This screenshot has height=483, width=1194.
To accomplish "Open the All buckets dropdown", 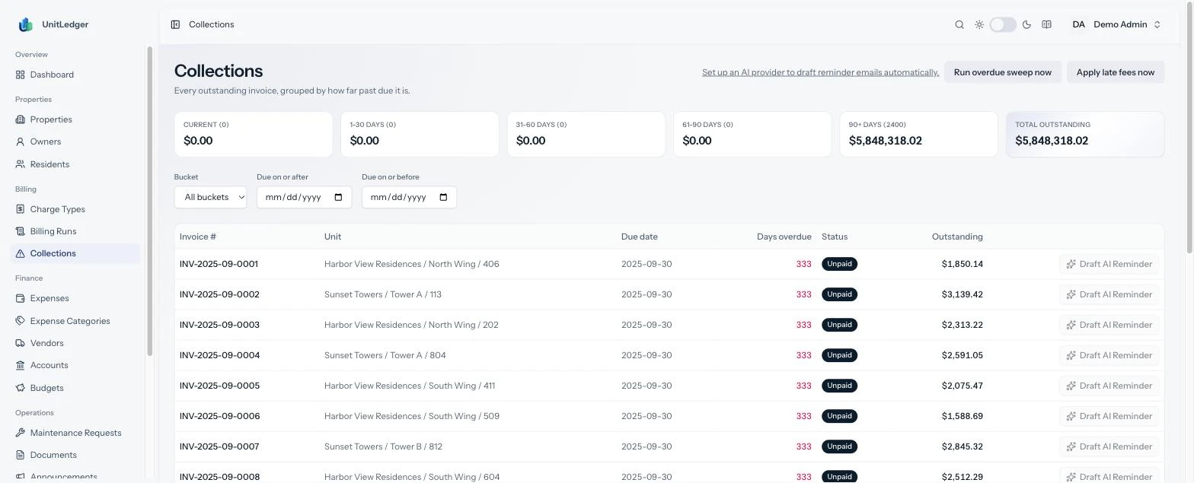I will [210, 197].
